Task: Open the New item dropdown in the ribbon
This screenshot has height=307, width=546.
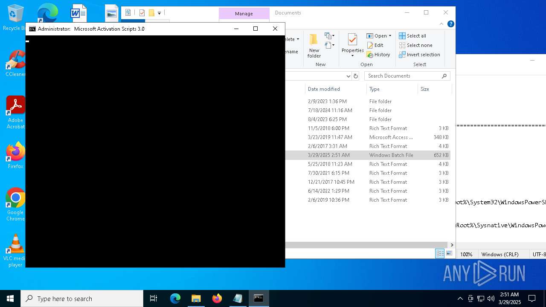Action: point(330,36)
